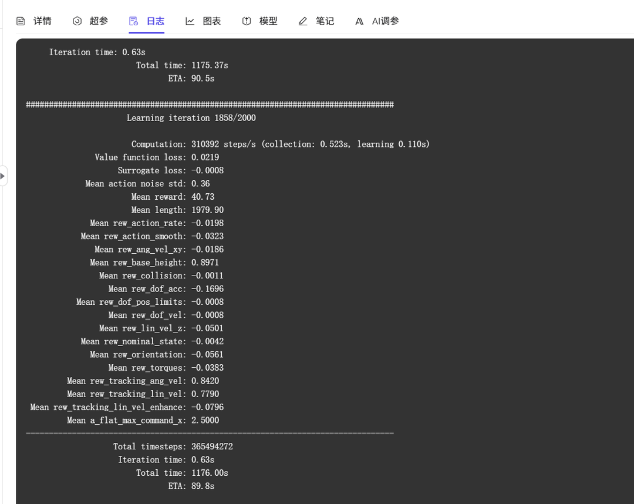
Task: Click the ETA 89.8s line
Action: (191, 486)
